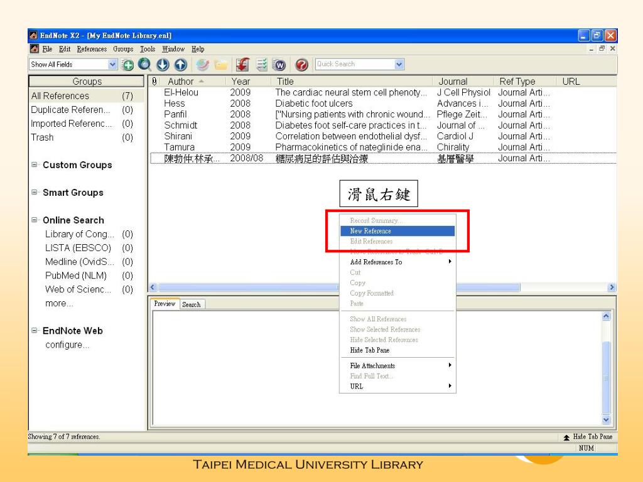
Task: Click the Hide Tab Pane arrow icon in status bar
Action: tap(566, 437)
